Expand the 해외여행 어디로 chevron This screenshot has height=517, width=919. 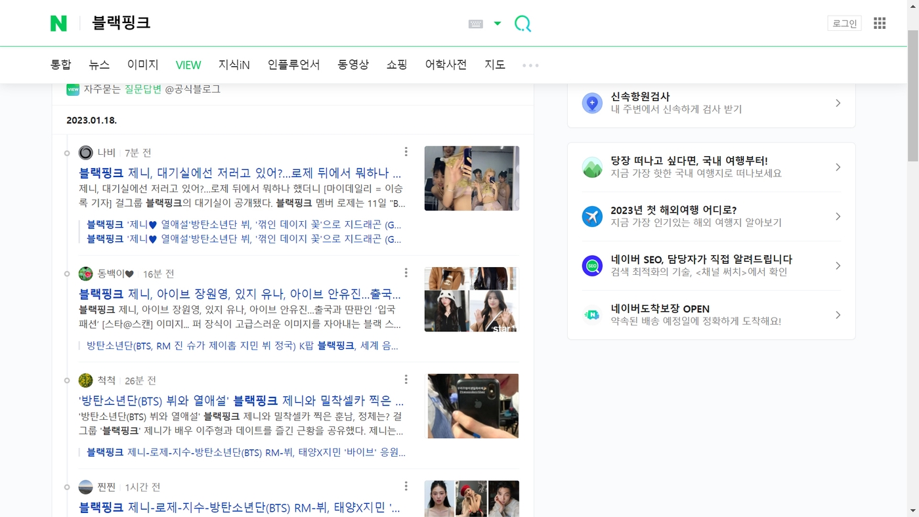[x=838, y=217]
